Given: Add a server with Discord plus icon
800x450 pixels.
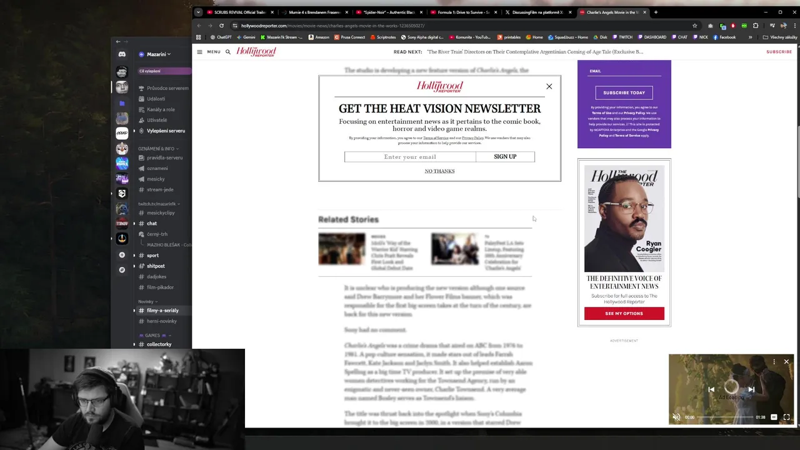Looking at the screenshot, I should pos(122,255).
